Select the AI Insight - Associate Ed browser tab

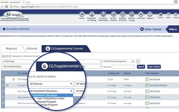click(12, 2)
